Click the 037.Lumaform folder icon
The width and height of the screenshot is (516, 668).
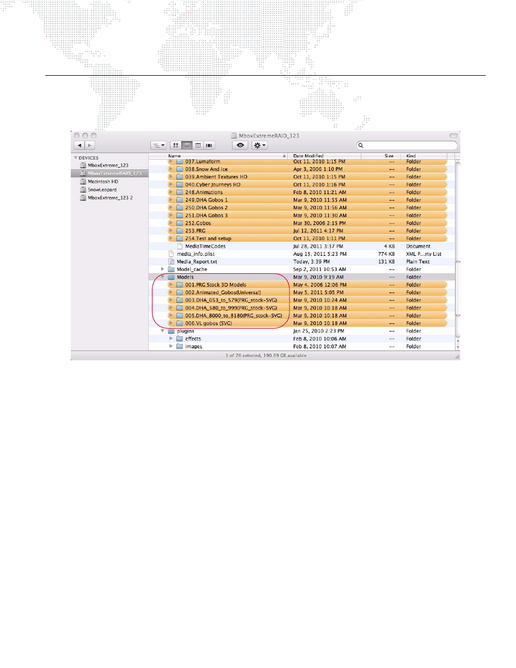pyautogui.click(x=180, y=161)
